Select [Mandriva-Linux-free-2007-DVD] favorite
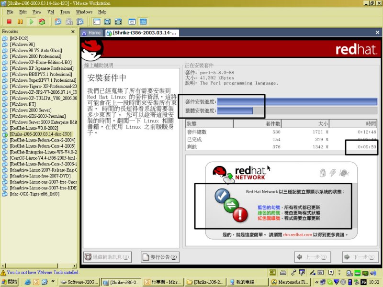 (x=40, y=176)
